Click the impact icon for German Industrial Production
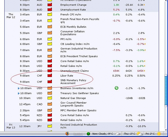Screen dimensions: 168x137 50,50
